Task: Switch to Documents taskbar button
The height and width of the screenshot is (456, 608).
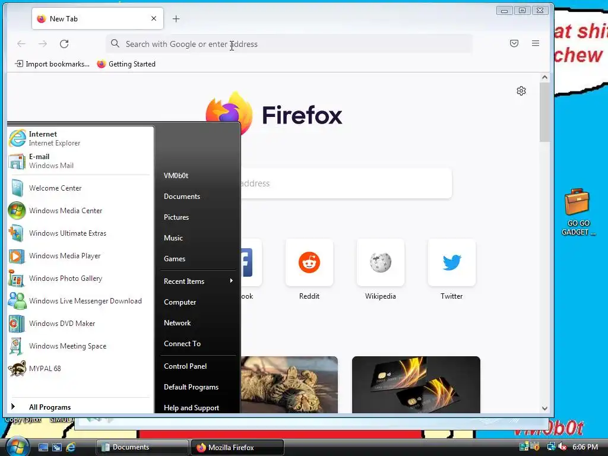Action: pos(142,447)
